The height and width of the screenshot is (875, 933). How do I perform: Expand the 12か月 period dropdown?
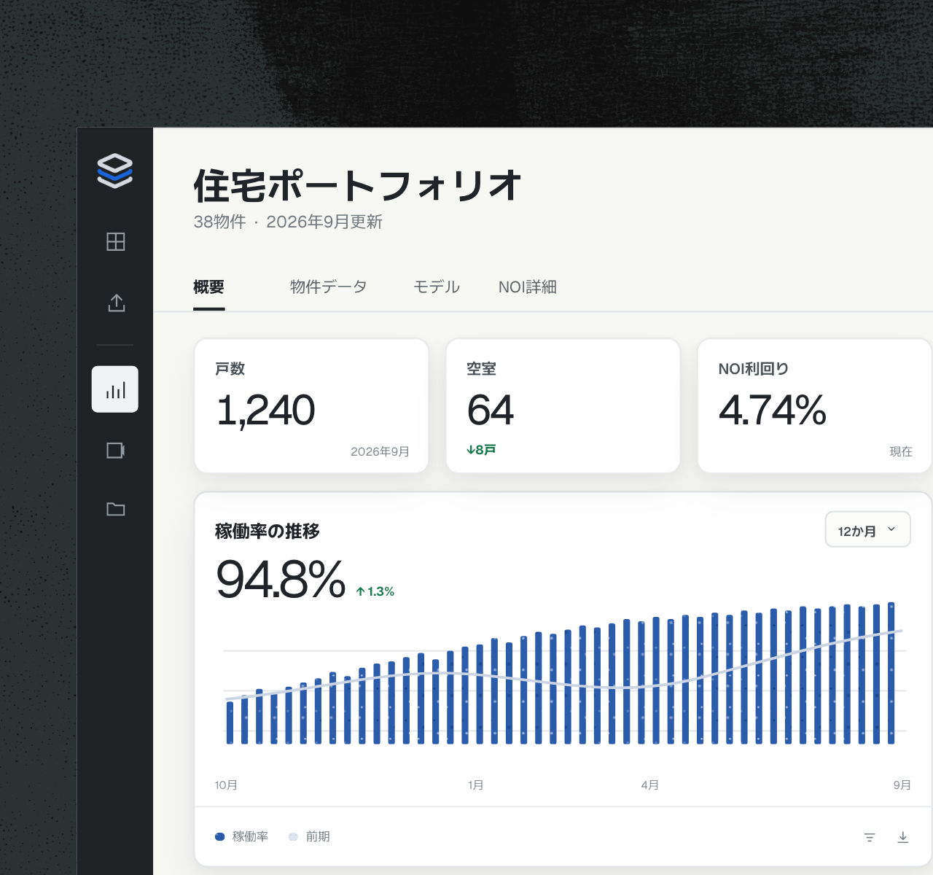tap(868, 530)
